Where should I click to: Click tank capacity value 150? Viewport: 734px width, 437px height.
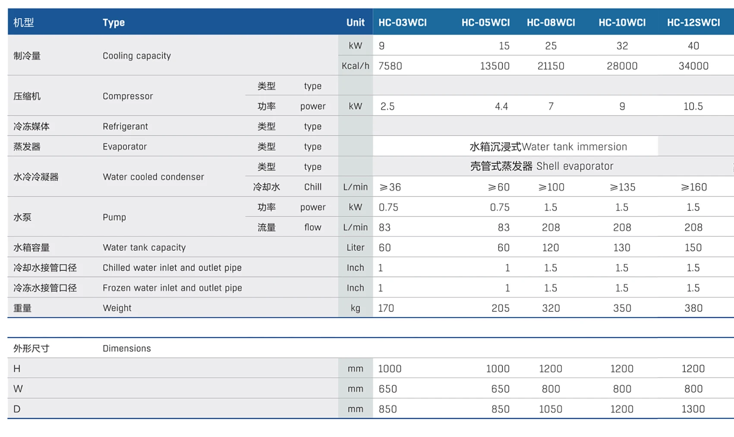(x=693, y=248)
